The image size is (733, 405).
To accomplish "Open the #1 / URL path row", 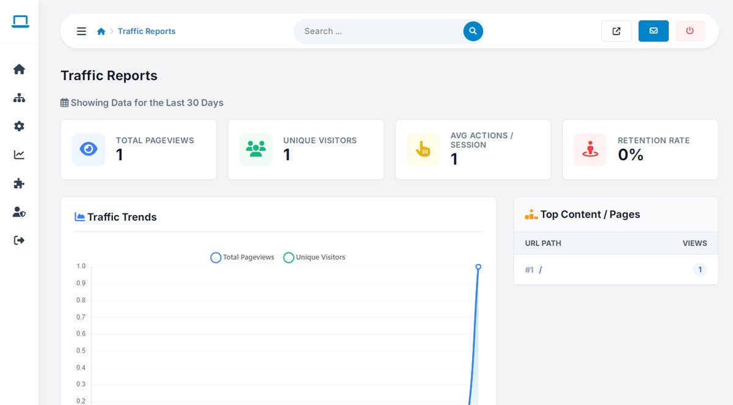I will 616,269.
